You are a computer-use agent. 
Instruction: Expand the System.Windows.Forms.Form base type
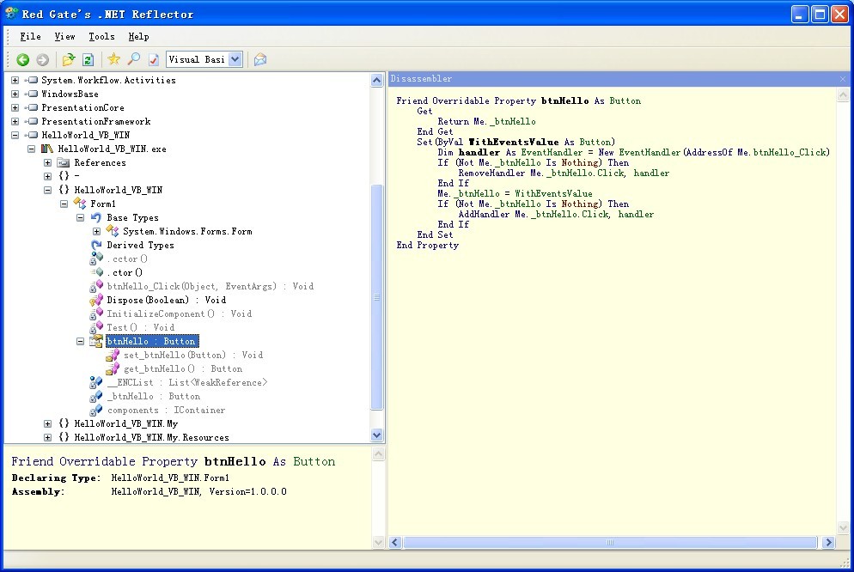pos(97,231)
